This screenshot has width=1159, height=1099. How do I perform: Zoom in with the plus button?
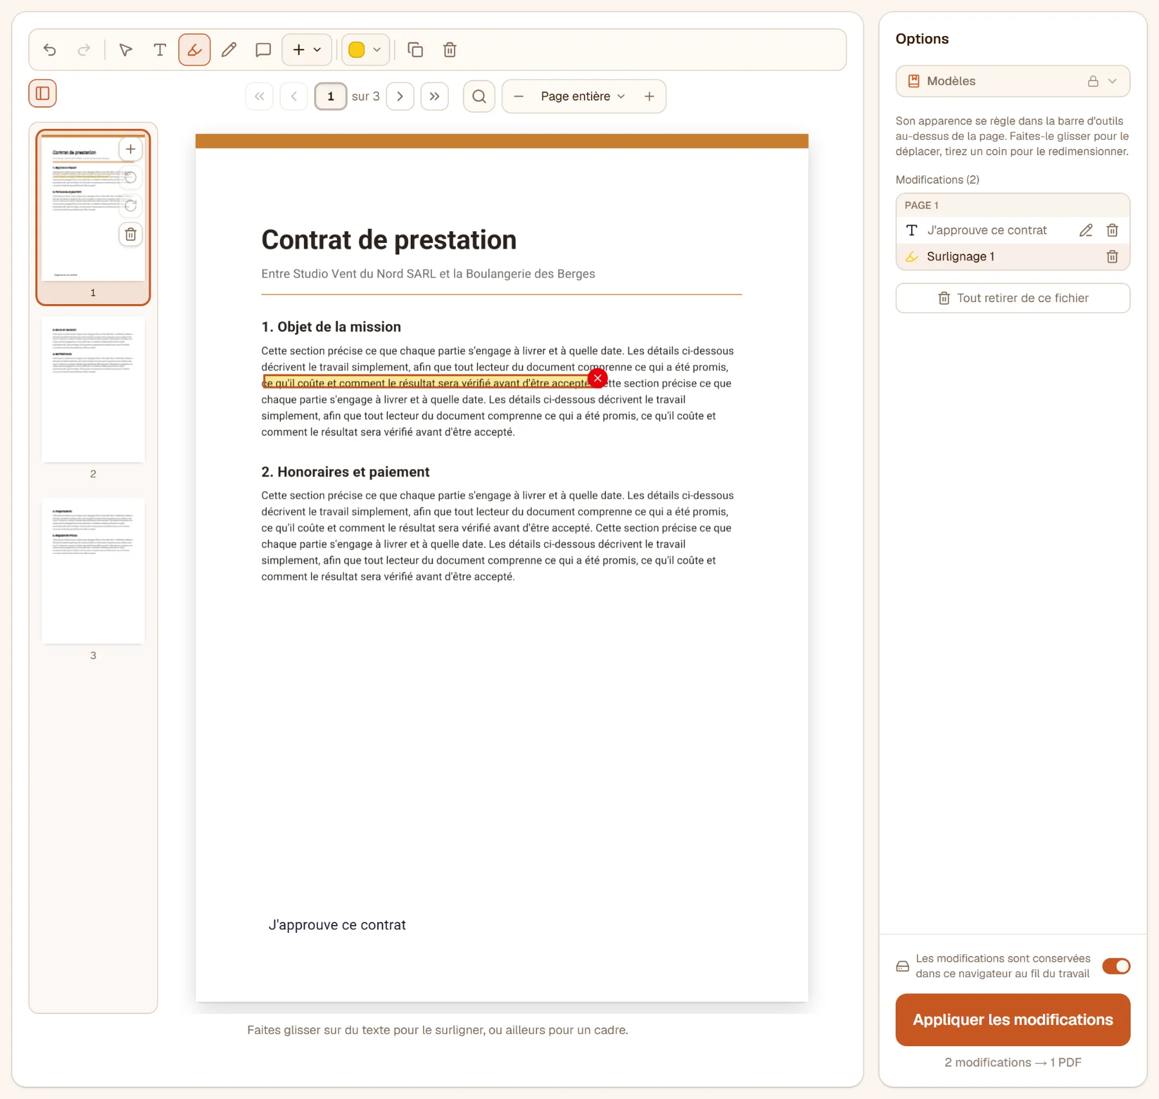click(649, 96)
